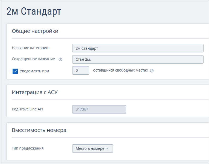Focus the "Название категории" text field

(x=138, y=48)
